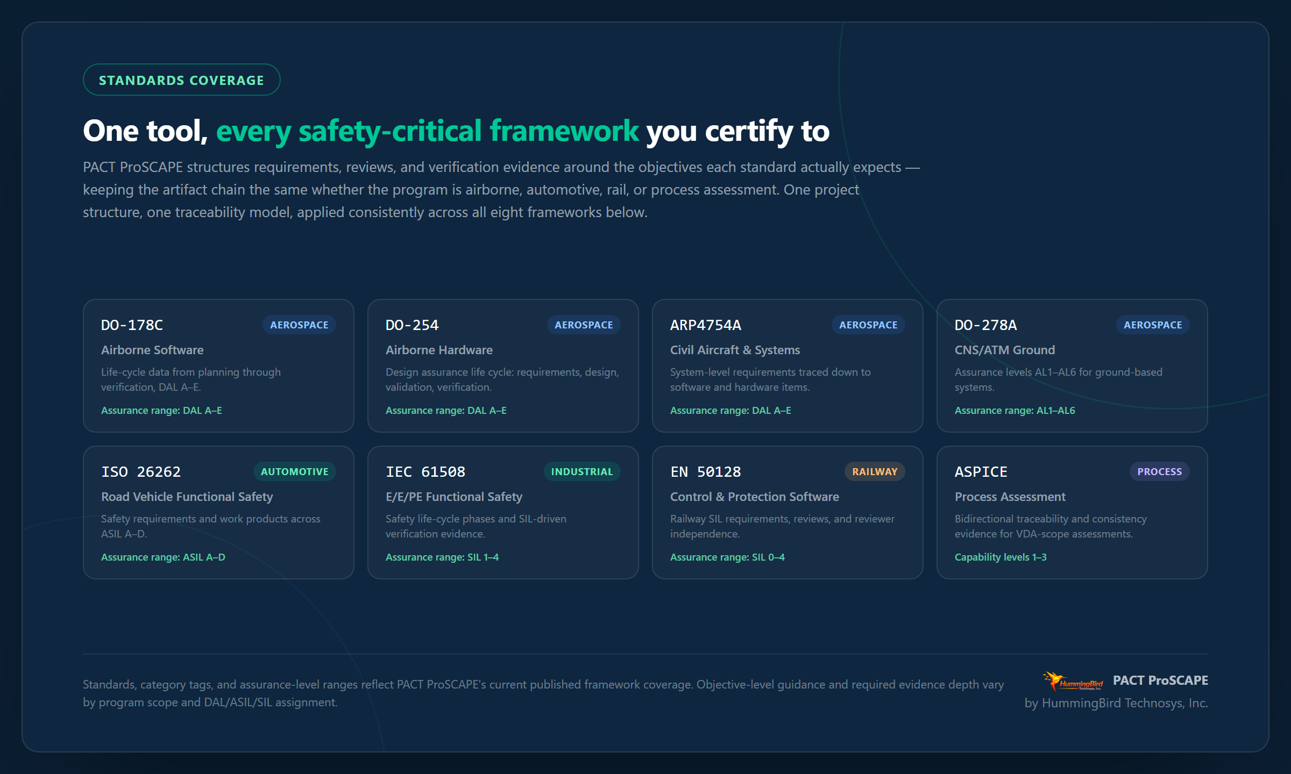Open the ARP4754A card title
The height and width of the screenshot is (774, 1291).
click(706, 325)
